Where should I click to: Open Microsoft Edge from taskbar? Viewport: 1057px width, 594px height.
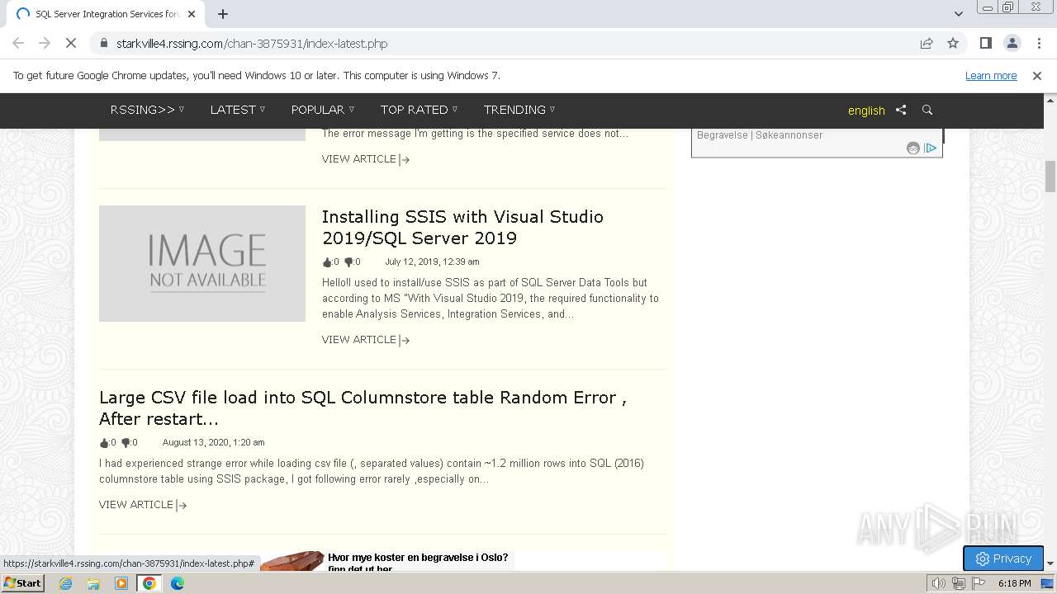pos(177,583)
